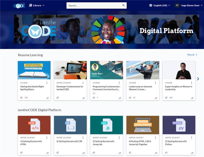Like Developer Fundamentals for iamtheCODE
The width and height of the screenshot is (204, 157).
pos(58,97)
